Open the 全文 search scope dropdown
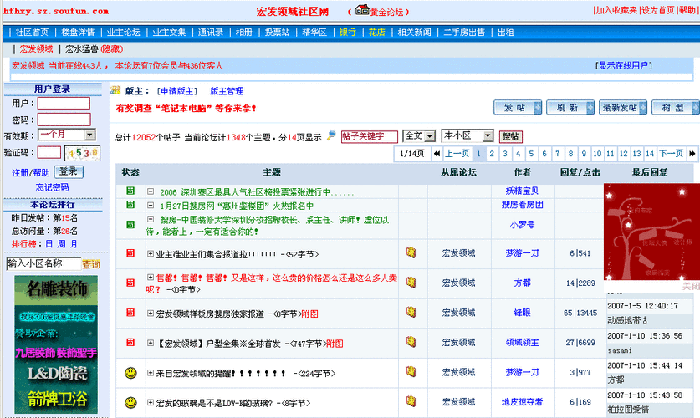Image resolution: width=700 pixels, height=418 pixels. coord(430,136)
